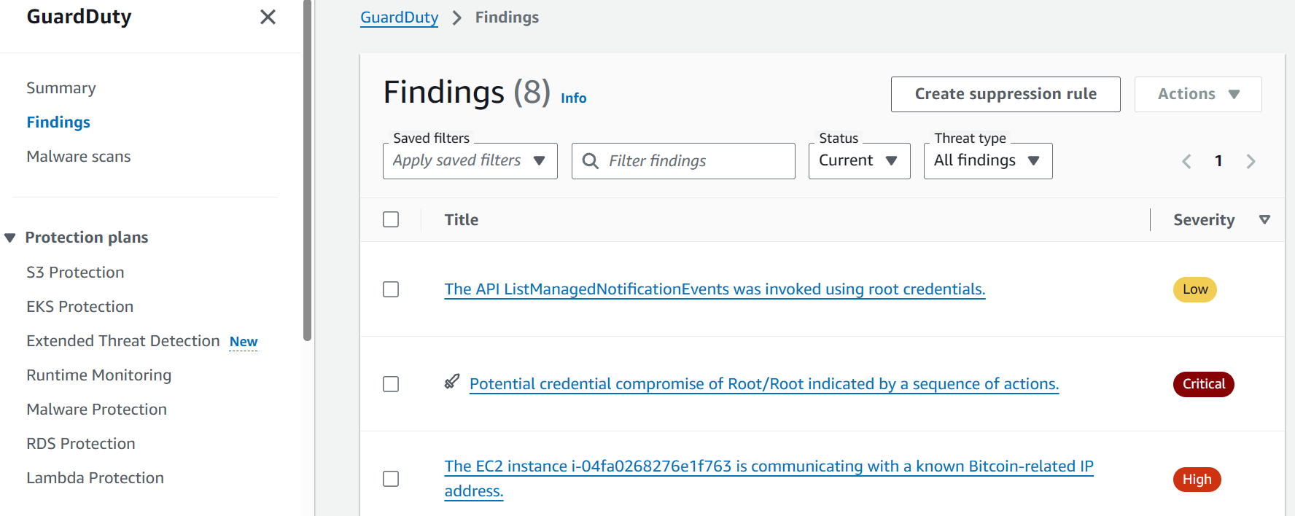Open the Status Current dropdown
The image size is (1295, 516).
click(x=859, y=161)
